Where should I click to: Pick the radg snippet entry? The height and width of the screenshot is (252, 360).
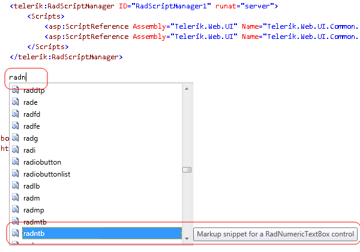pos(31,138)
